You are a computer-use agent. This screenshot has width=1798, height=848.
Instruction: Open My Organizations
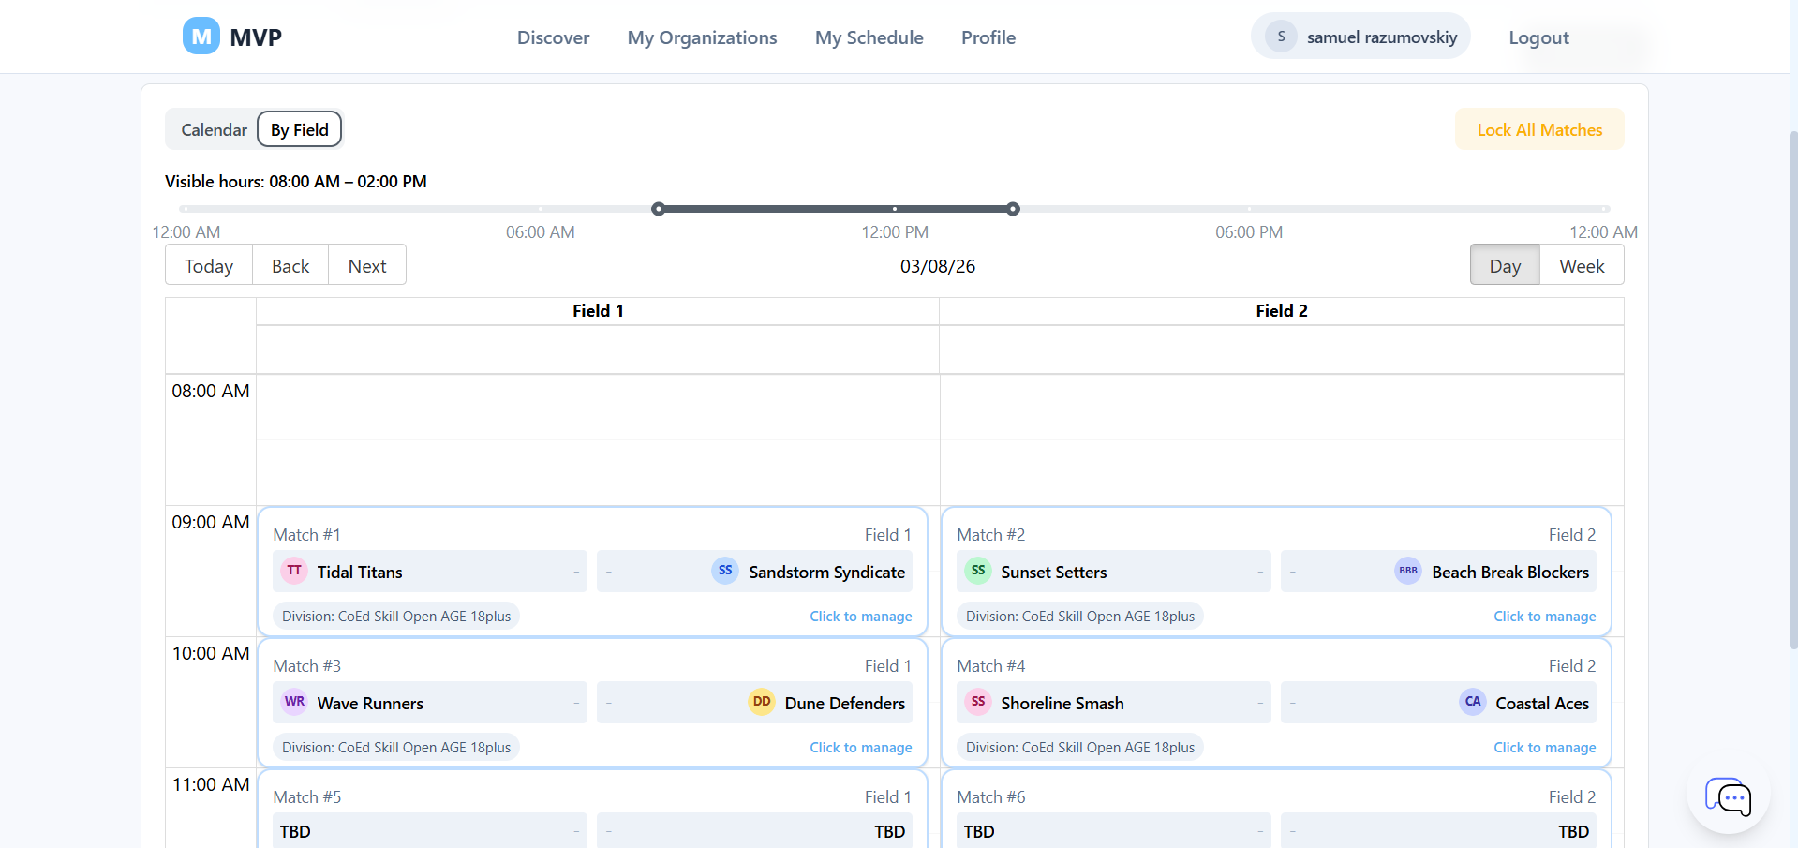click(702, 37)
